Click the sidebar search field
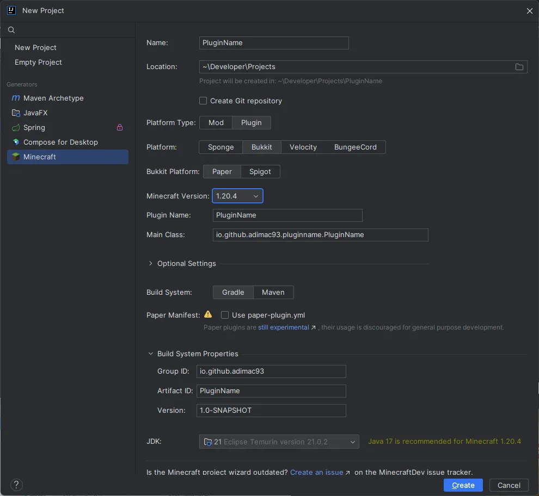The height and width of the screenshot is (496, 539). 68,30
